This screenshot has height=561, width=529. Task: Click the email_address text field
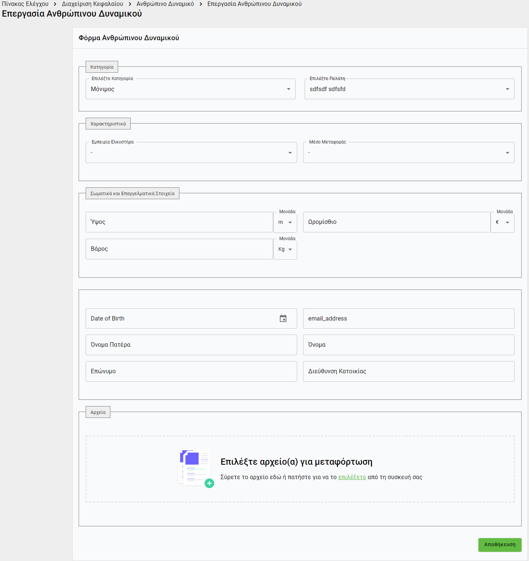[x=409, y=319]
